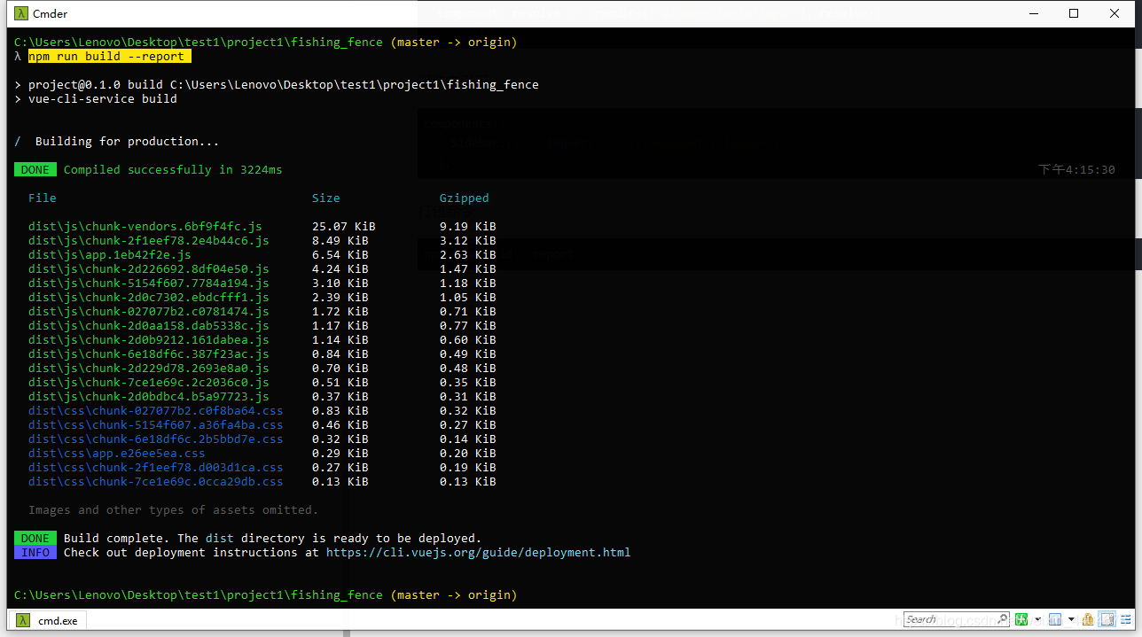Viewport: 1142px width, 637px height.
Task: Click dist\css\chunk-027077b2.c0f8ba64.css entry
Action: (156, 411)
